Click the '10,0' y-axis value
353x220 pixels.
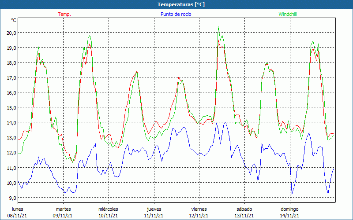click(x=12, y=183)
